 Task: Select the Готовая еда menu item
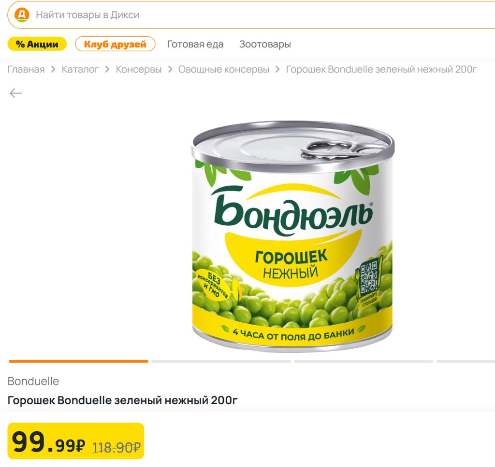pos(195,44)
